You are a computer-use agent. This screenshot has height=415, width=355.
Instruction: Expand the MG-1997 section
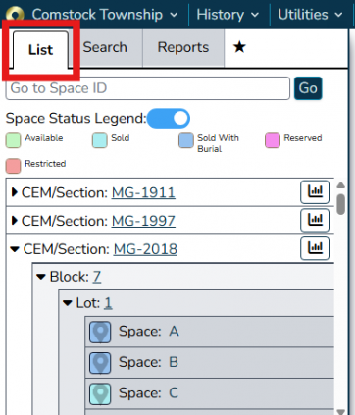click(x=14, y=221)
